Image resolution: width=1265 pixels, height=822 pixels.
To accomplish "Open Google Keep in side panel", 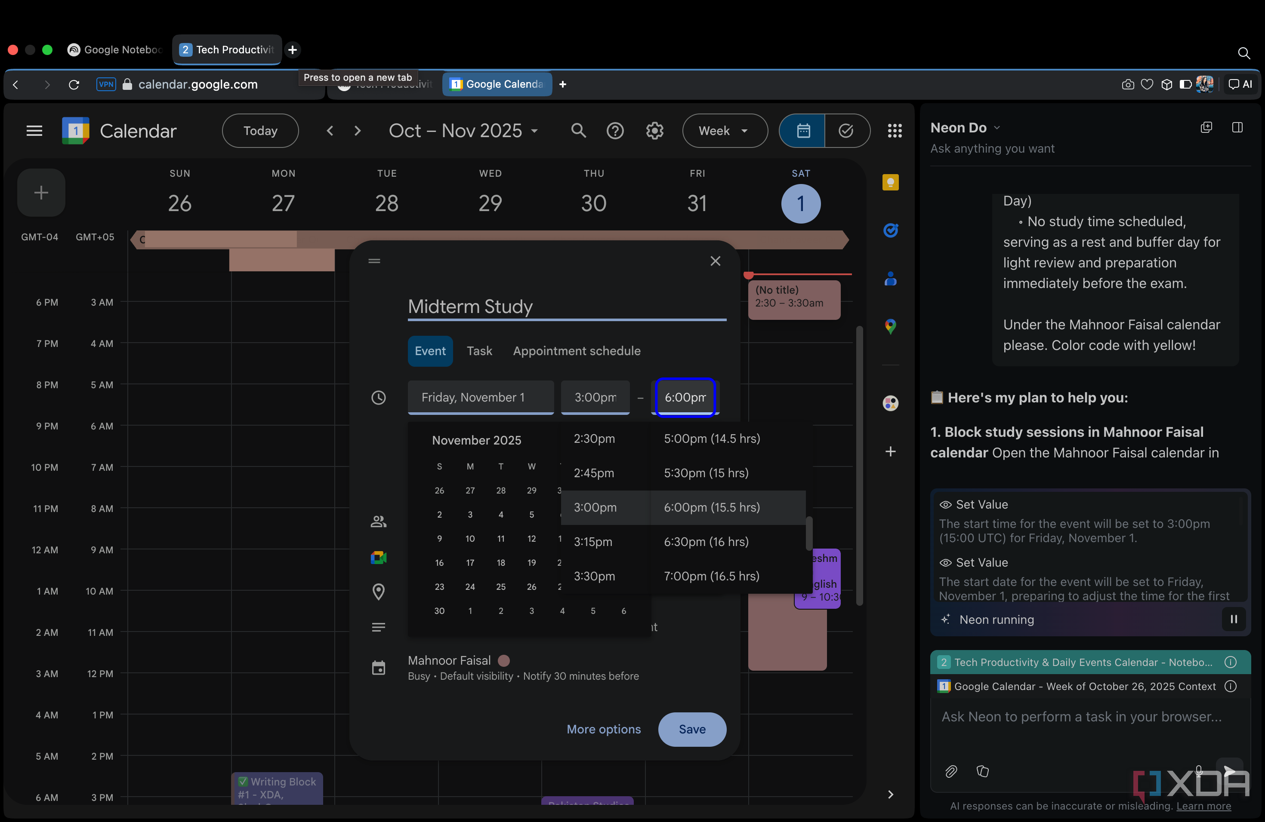I will point(890,183).
